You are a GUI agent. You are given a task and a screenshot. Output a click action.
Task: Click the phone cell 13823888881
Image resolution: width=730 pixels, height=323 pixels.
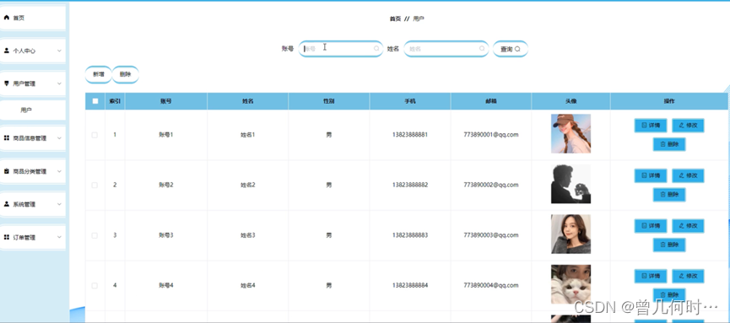(x=409, y=134)
